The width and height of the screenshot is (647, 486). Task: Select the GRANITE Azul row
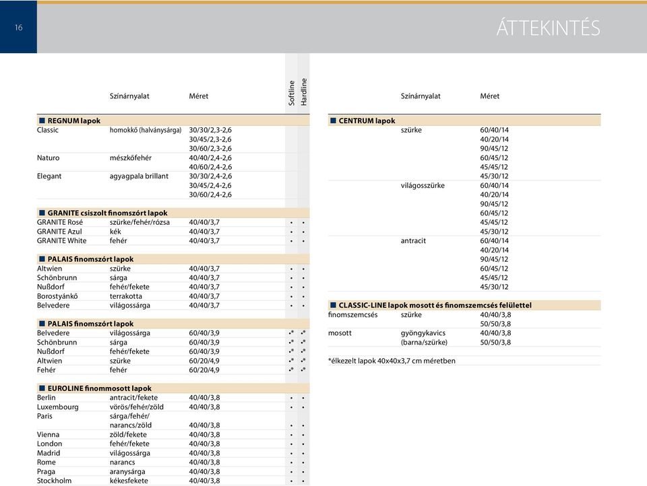(x=173, y=232)
